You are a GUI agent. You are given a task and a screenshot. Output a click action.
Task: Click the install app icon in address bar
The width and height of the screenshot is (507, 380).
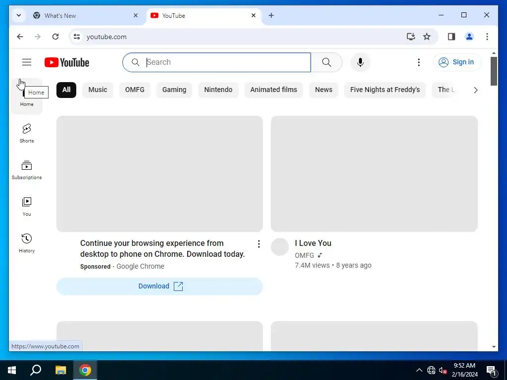pos(410,37)
